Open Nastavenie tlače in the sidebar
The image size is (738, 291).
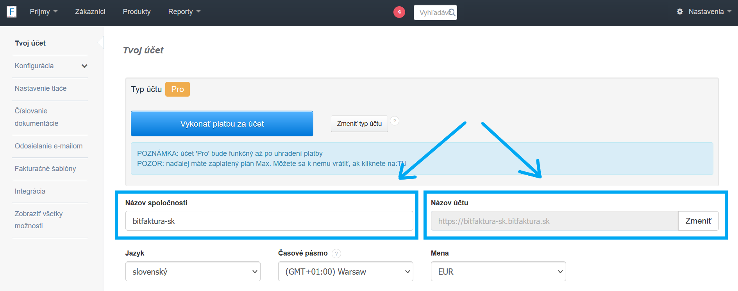point(41,88)
